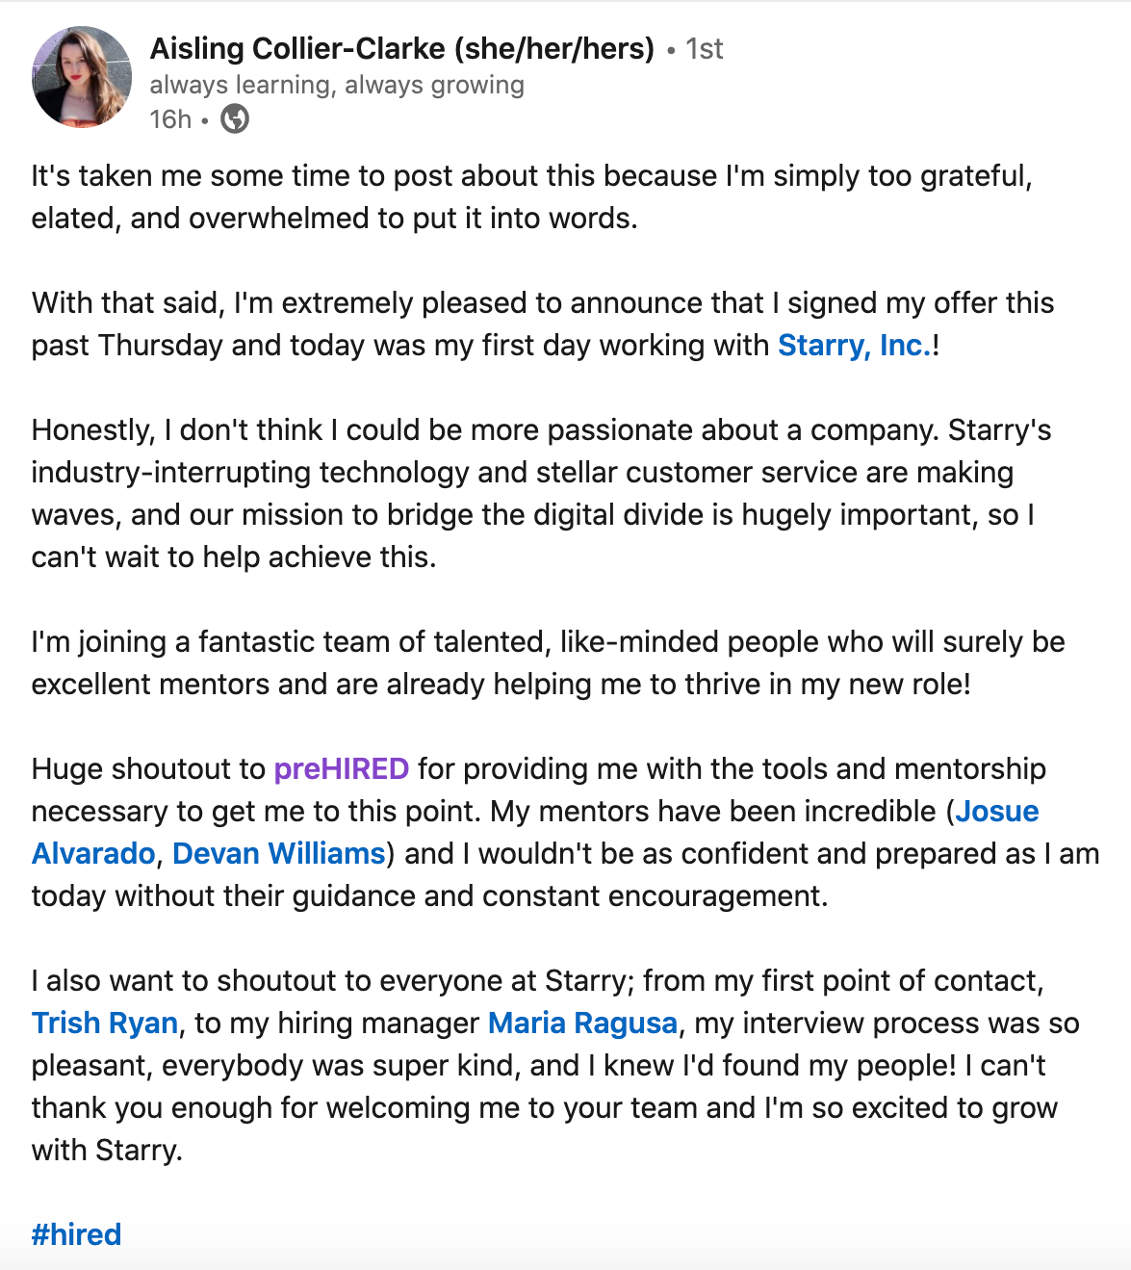Click the 'Huge shoutout to' text
The image size is (1131, 1270).
tap(148, 769)
